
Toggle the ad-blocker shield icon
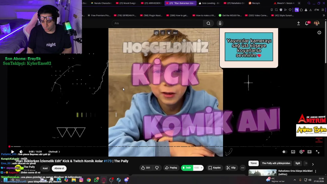[x=281, y=10]
